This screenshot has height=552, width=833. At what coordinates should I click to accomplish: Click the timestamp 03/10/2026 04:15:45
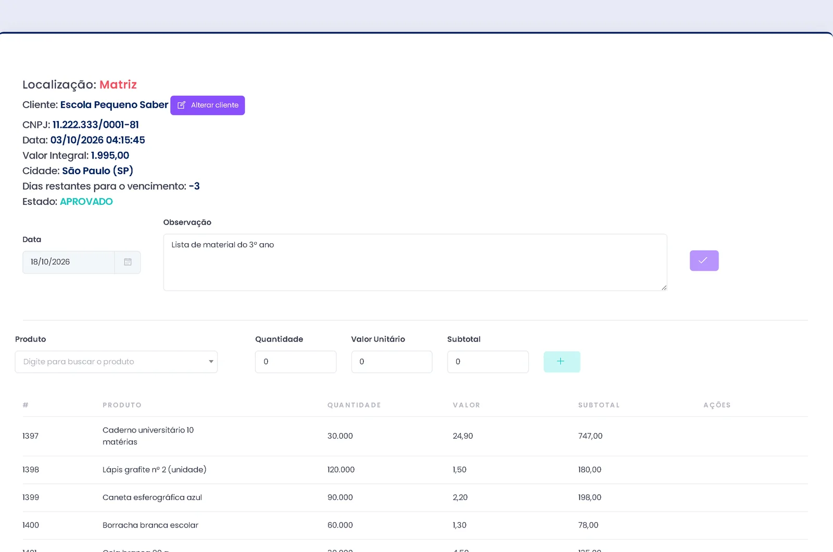point(97,140)
